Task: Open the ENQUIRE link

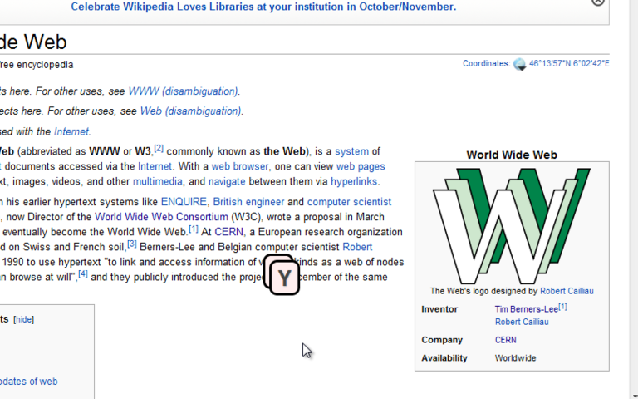Action: pyautogui.click(x=184, y=202)
